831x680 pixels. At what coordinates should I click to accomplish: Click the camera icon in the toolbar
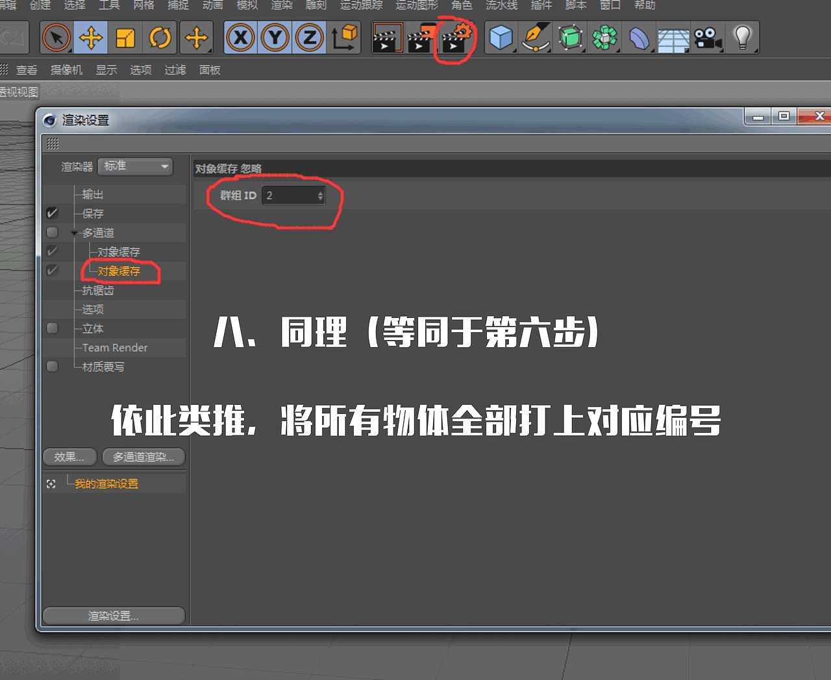pyautogui.click(x=708, y=38)
